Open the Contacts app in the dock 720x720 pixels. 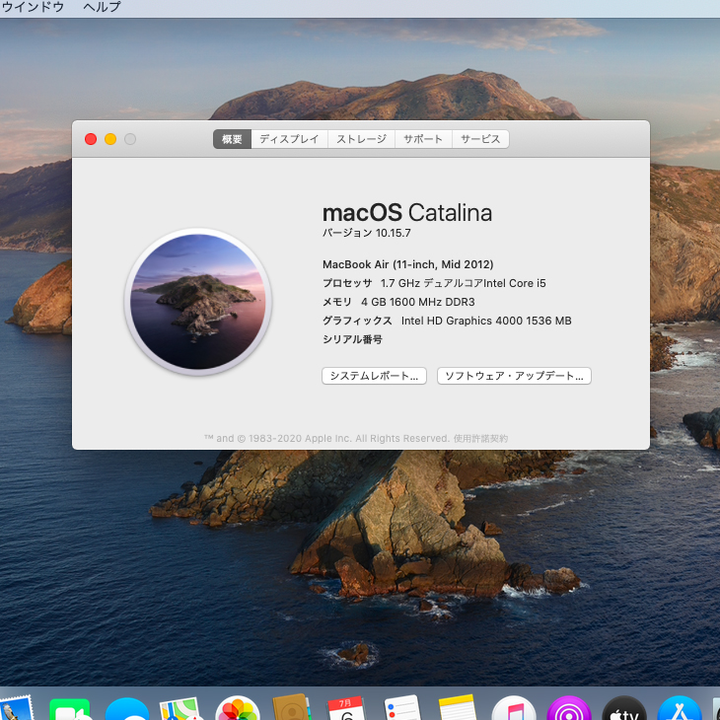(x=293, y=710)
